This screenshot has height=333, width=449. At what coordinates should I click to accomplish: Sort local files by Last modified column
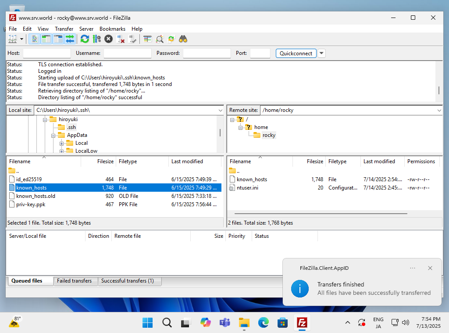click(x=195, y=161)
